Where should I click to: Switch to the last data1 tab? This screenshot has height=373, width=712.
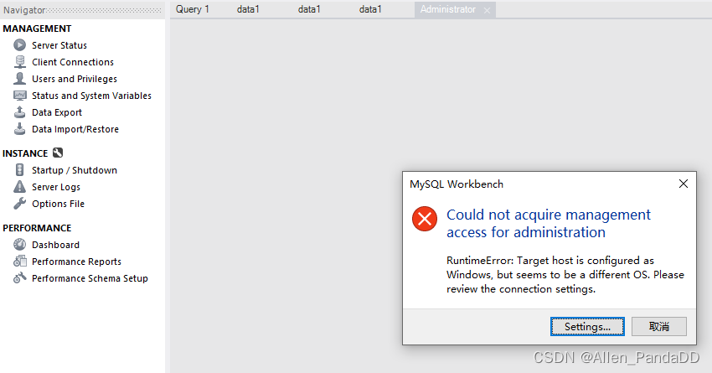370,9
